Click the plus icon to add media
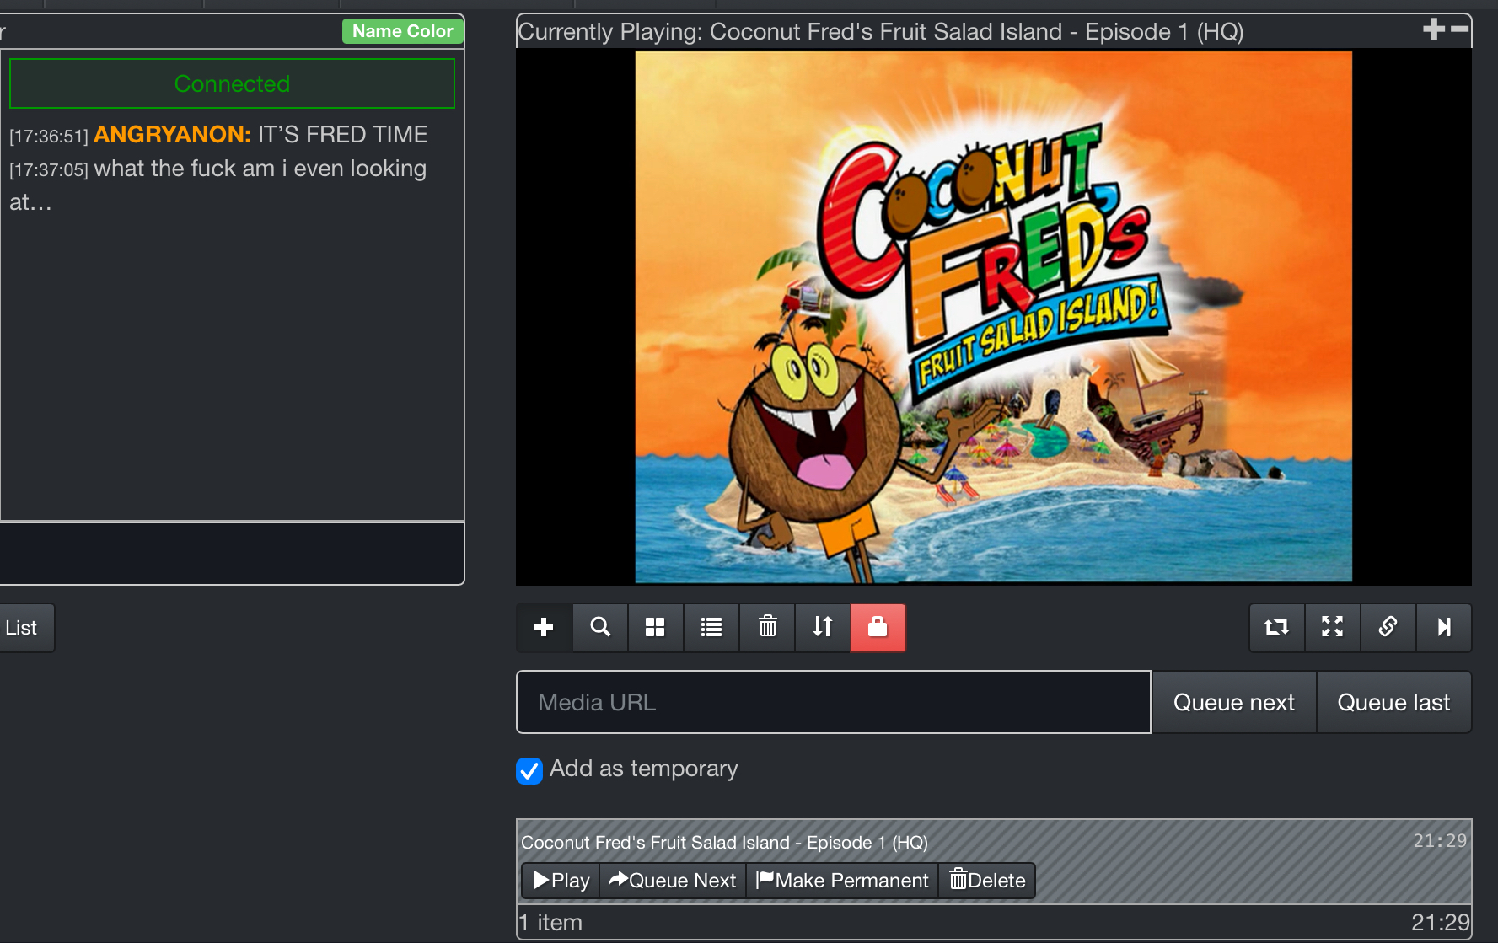Viewport: 1498px width, 943px height. 544,627
